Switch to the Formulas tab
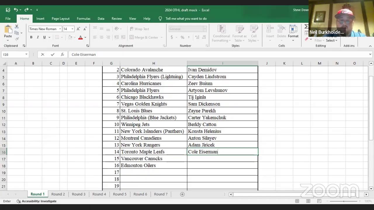374x210 pixels. [x=84, y=18]
